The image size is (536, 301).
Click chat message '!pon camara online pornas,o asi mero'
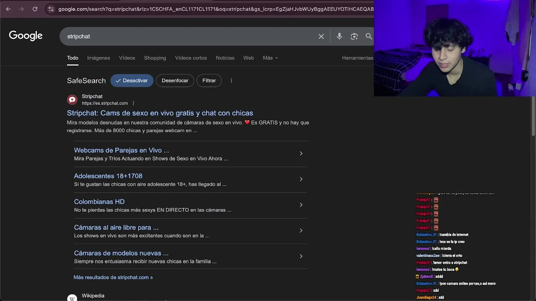pos(467,283)
